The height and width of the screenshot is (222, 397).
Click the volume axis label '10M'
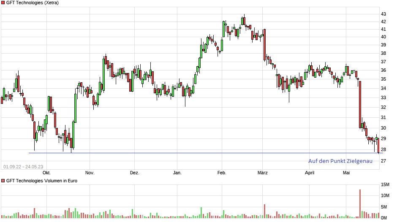pos(385,196)
